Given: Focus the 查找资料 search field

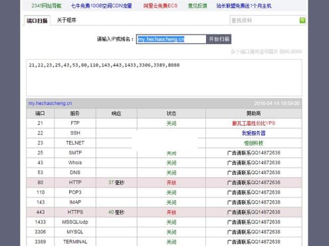Looking at the screenshot, I should [265, 21].
